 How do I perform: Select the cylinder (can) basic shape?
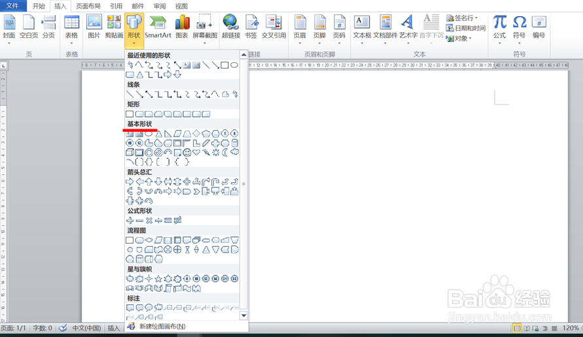tap(235, 143)
